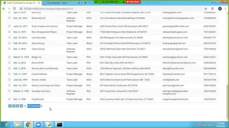Open the Chrome profile avatar K
Screen dimensions: 229x128
tap(220, 9)
